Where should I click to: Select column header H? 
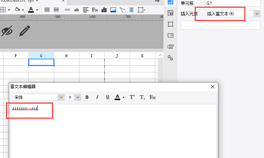(66, 55)
